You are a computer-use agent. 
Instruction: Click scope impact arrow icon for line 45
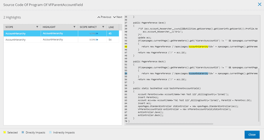97,33
